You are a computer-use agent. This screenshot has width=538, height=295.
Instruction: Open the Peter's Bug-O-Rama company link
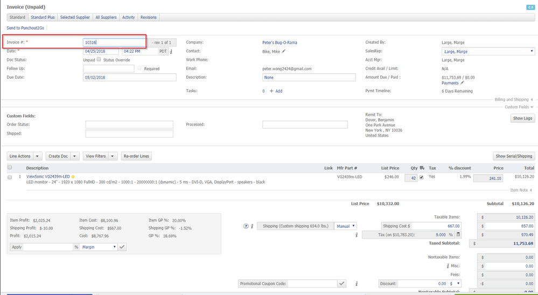280,43
